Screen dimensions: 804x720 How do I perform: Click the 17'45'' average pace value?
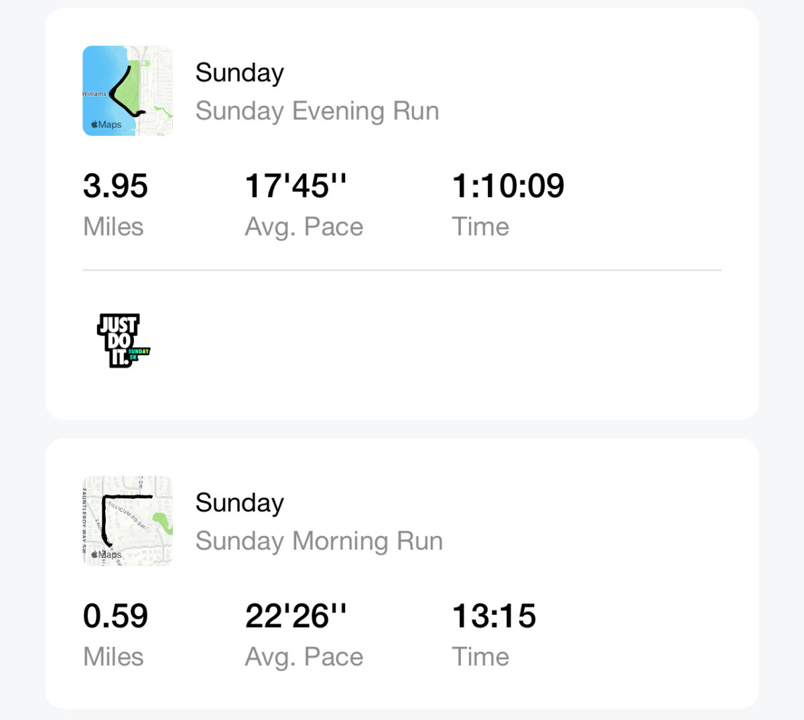point(296,186)
